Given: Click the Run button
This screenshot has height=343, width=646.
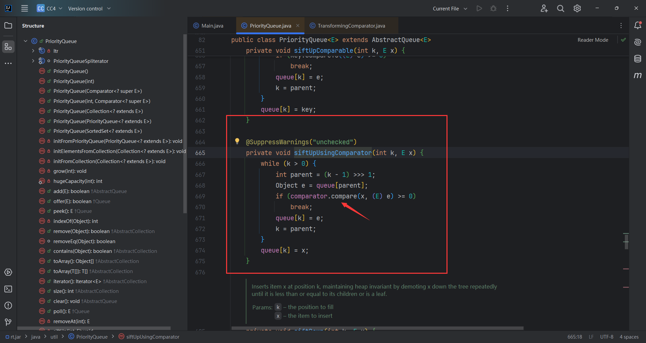Looking at the screenshot, I should (479, 8).
